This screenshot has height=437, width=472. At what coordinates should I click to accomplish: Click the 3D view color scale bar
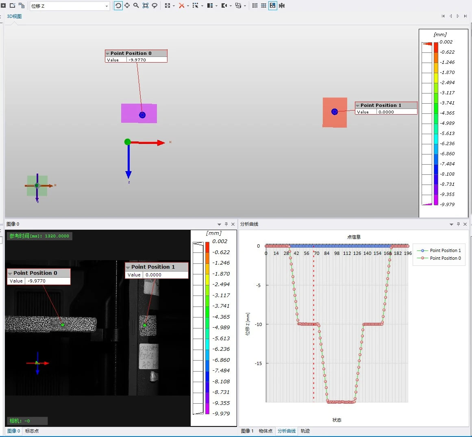pyautogui.click(x=435, y=124)
